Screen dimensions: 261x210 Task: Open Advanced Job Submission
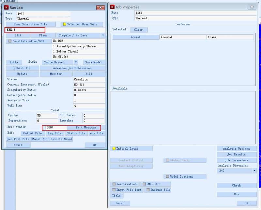click(x=72, y=68)
